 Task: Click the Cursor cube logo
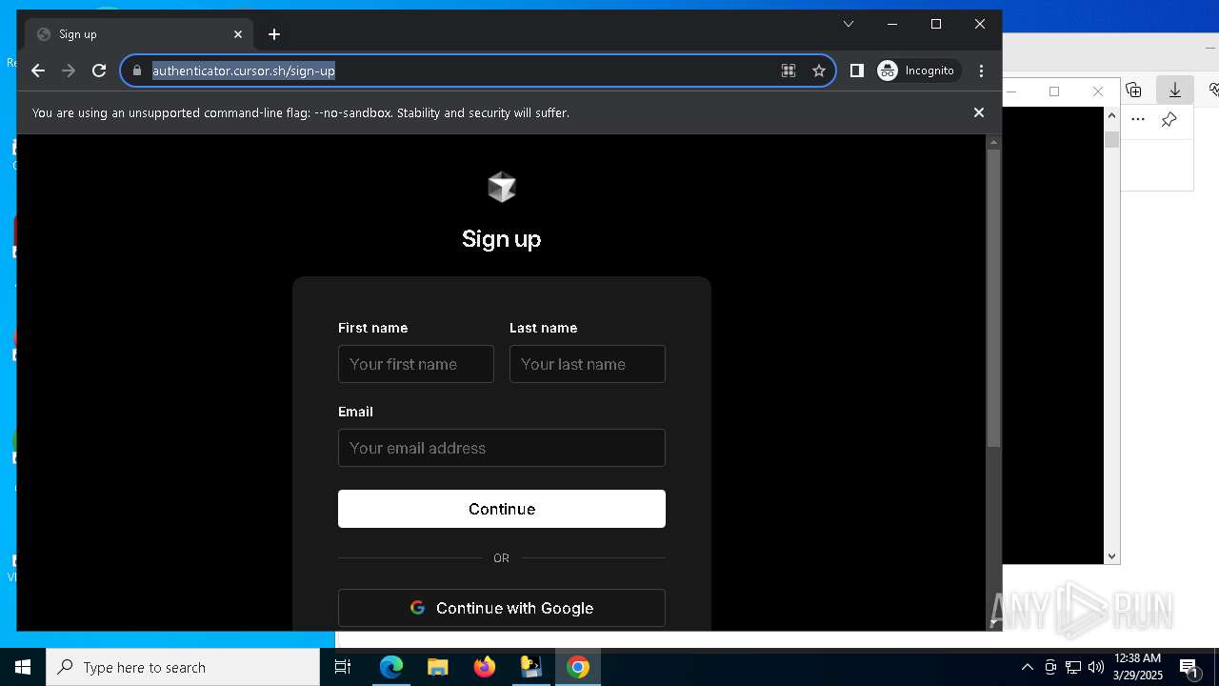pyautogui.click(x=502, y=187)
